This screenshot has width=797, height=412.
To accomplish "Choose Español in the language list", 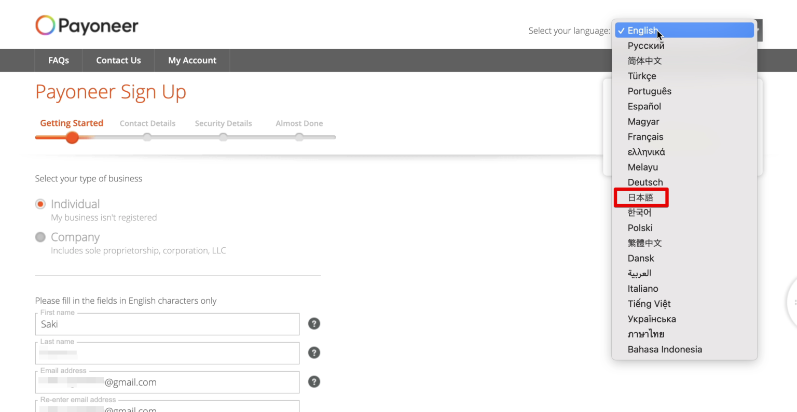I will [684, 106].
